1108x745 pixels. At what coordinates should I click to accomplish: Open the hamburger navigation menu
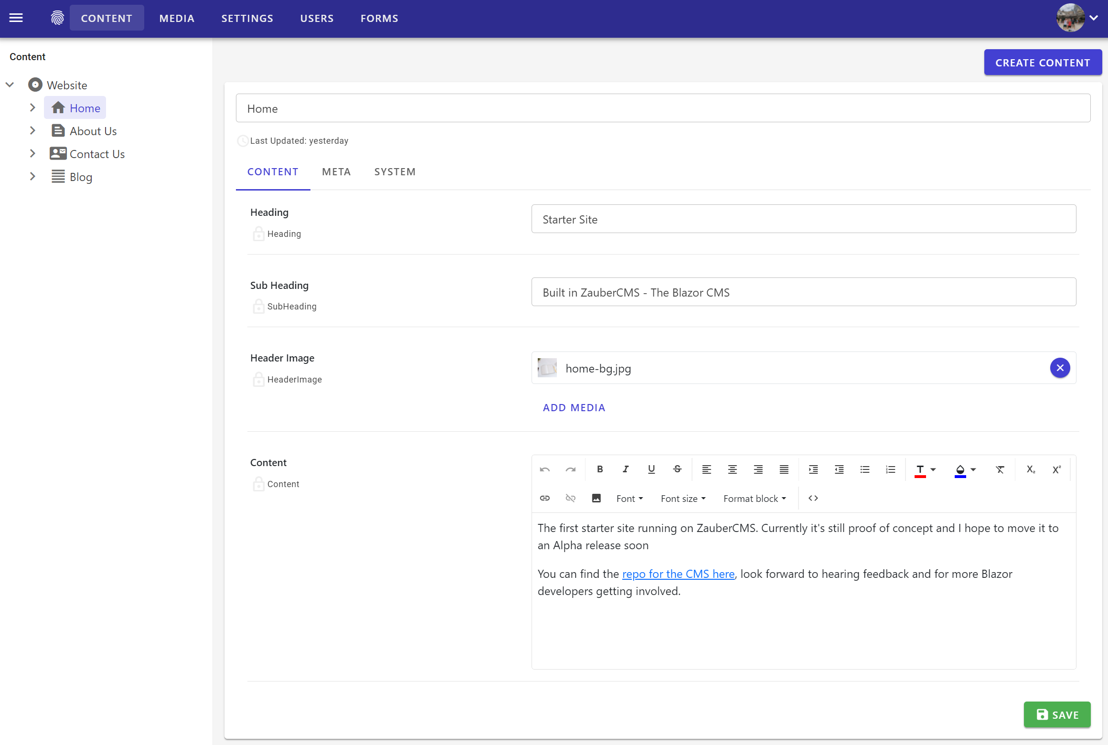tap(16, 18)
